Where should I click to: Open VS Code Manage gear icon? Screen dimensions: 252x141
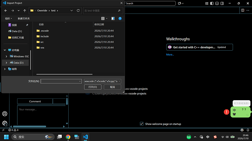5,123
